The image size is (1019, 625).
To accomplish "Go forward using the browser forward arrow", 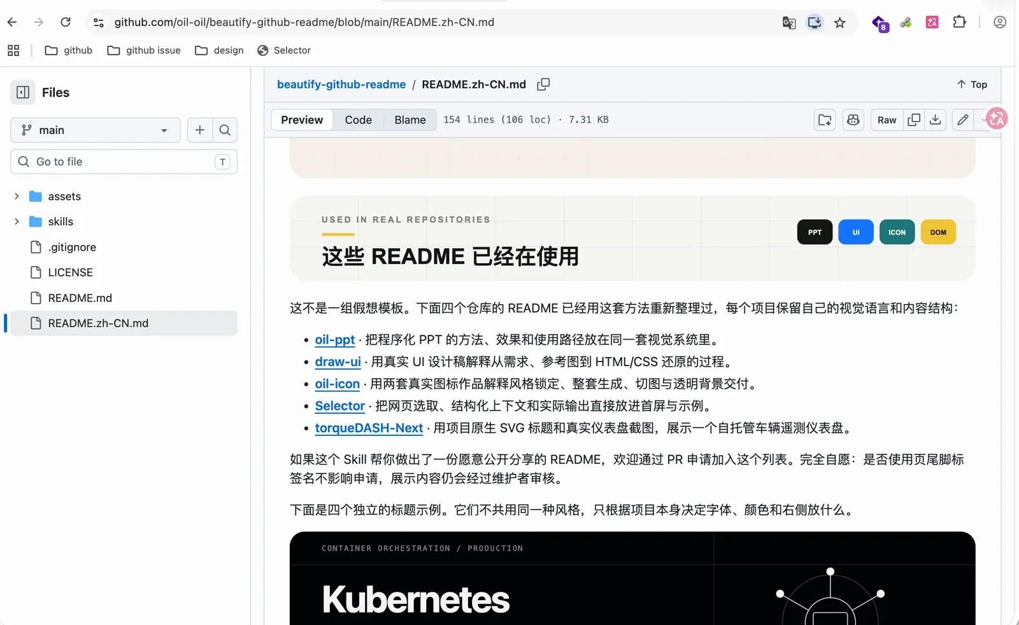I will tap(39, 22).
